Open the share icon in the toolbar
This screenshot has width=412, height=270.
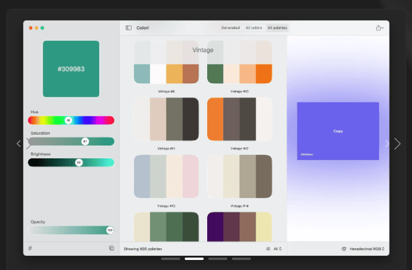[x=379, y=28]
